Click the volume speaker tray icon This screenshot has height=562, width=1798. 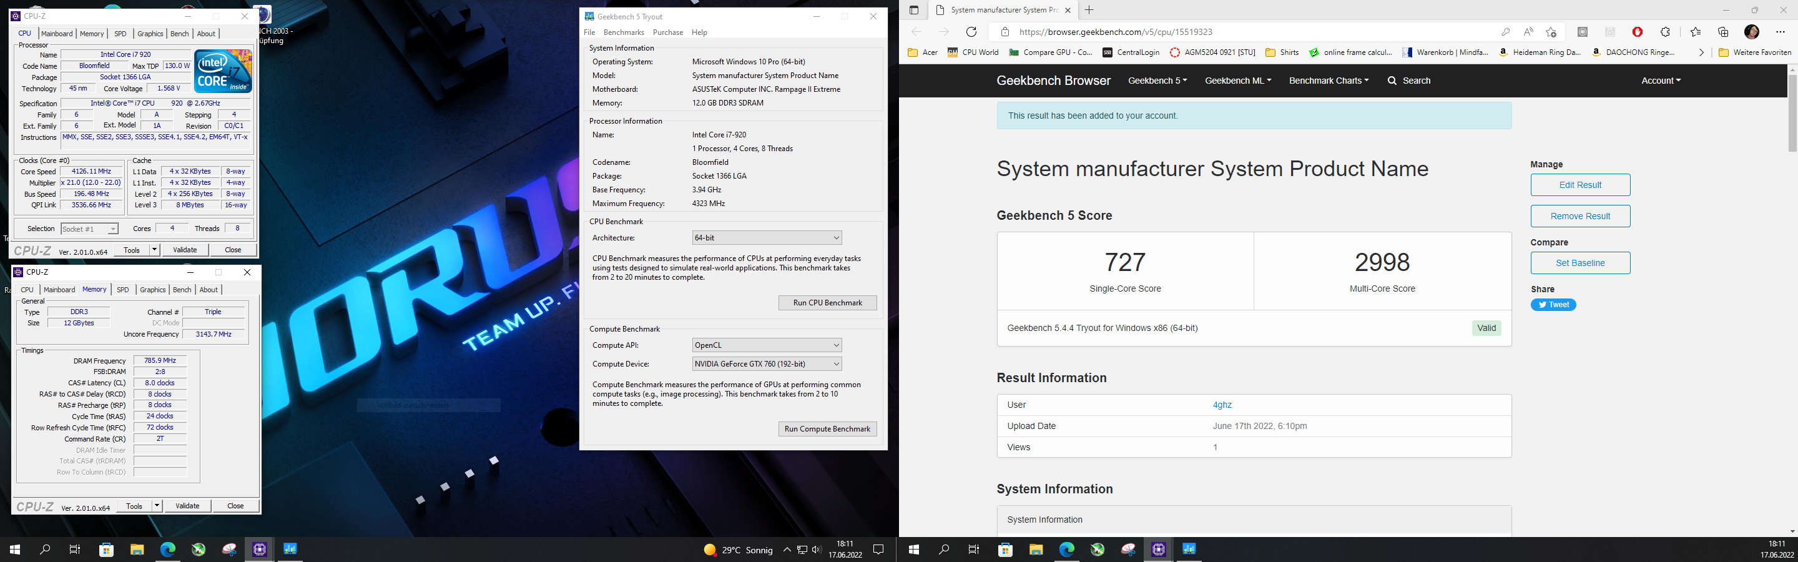coord(817,550)
